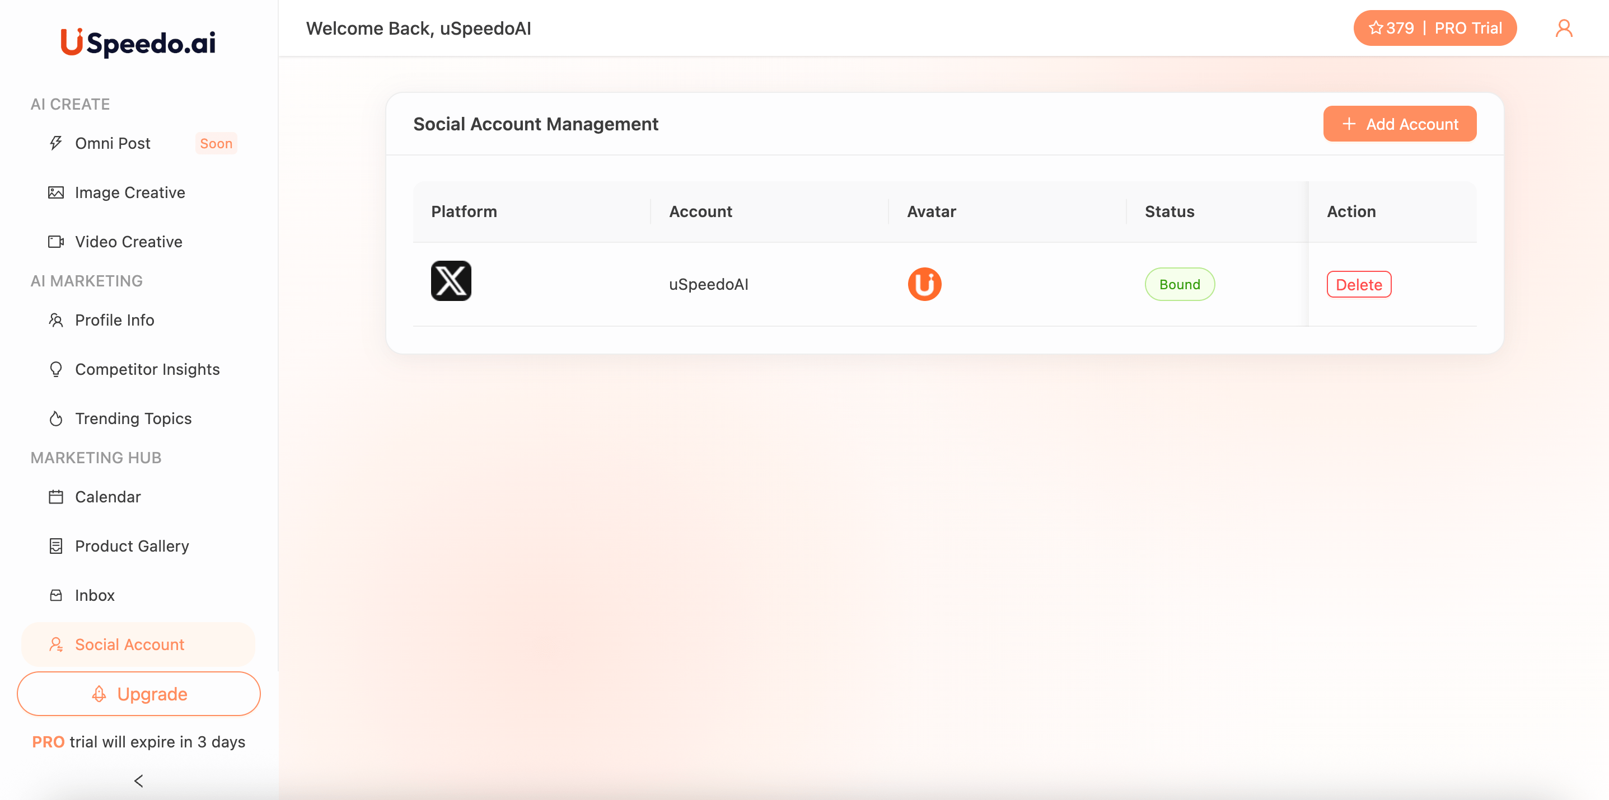Collapse the sidebar using the chevron
The width and height of the screenshot is (1609, 800).
pos(139,780)
